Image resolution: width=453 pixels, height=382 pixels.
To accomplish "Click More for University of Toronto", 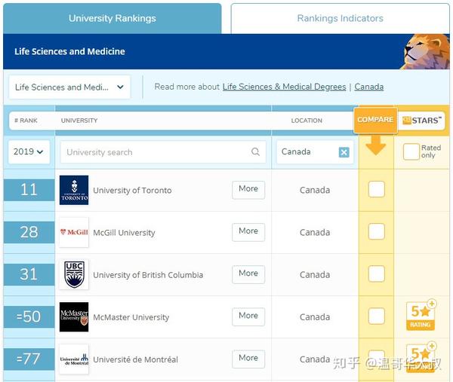I will click(x=248, y=189).
